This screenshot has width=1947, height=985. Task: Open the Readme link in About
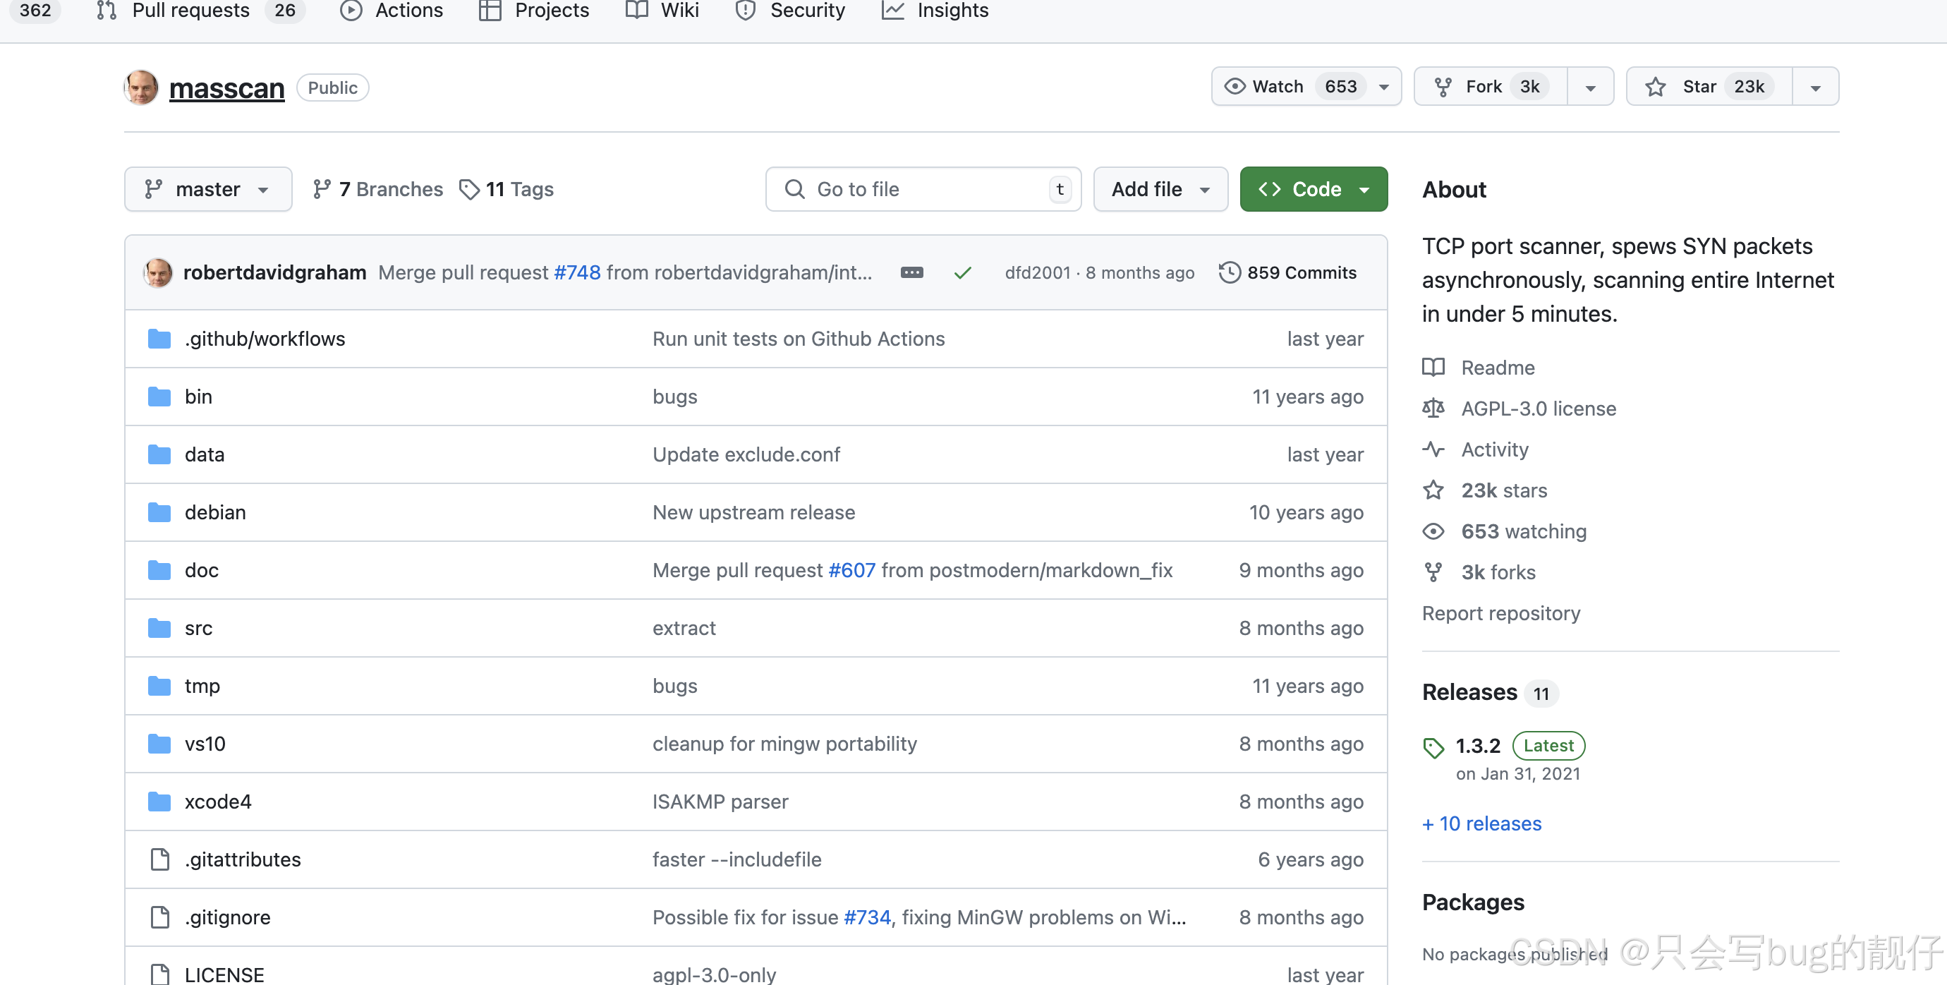pyautogui.click(x=1497, y=368)
